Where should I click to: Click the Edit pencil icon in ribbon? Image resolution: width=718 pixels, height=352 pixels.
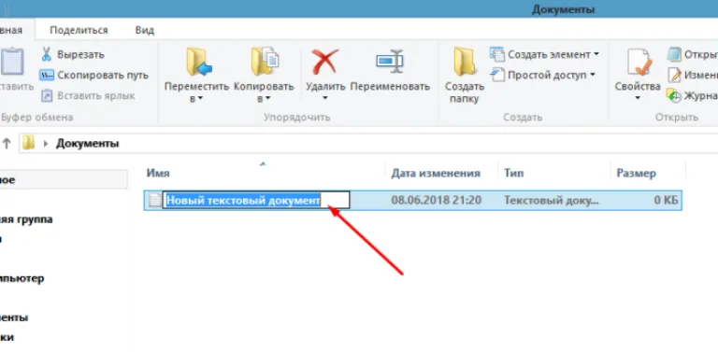pos(674,75)
